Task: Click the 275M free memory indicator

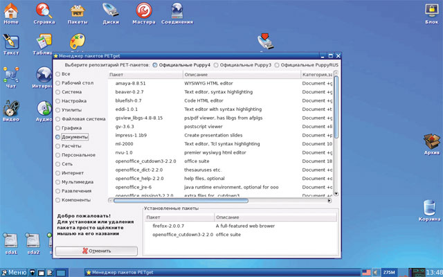Action: [x=389, y=272]
